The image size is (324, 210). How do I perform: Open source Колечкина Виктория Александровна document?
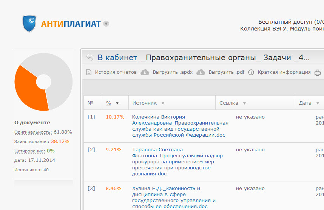[180, 126]
